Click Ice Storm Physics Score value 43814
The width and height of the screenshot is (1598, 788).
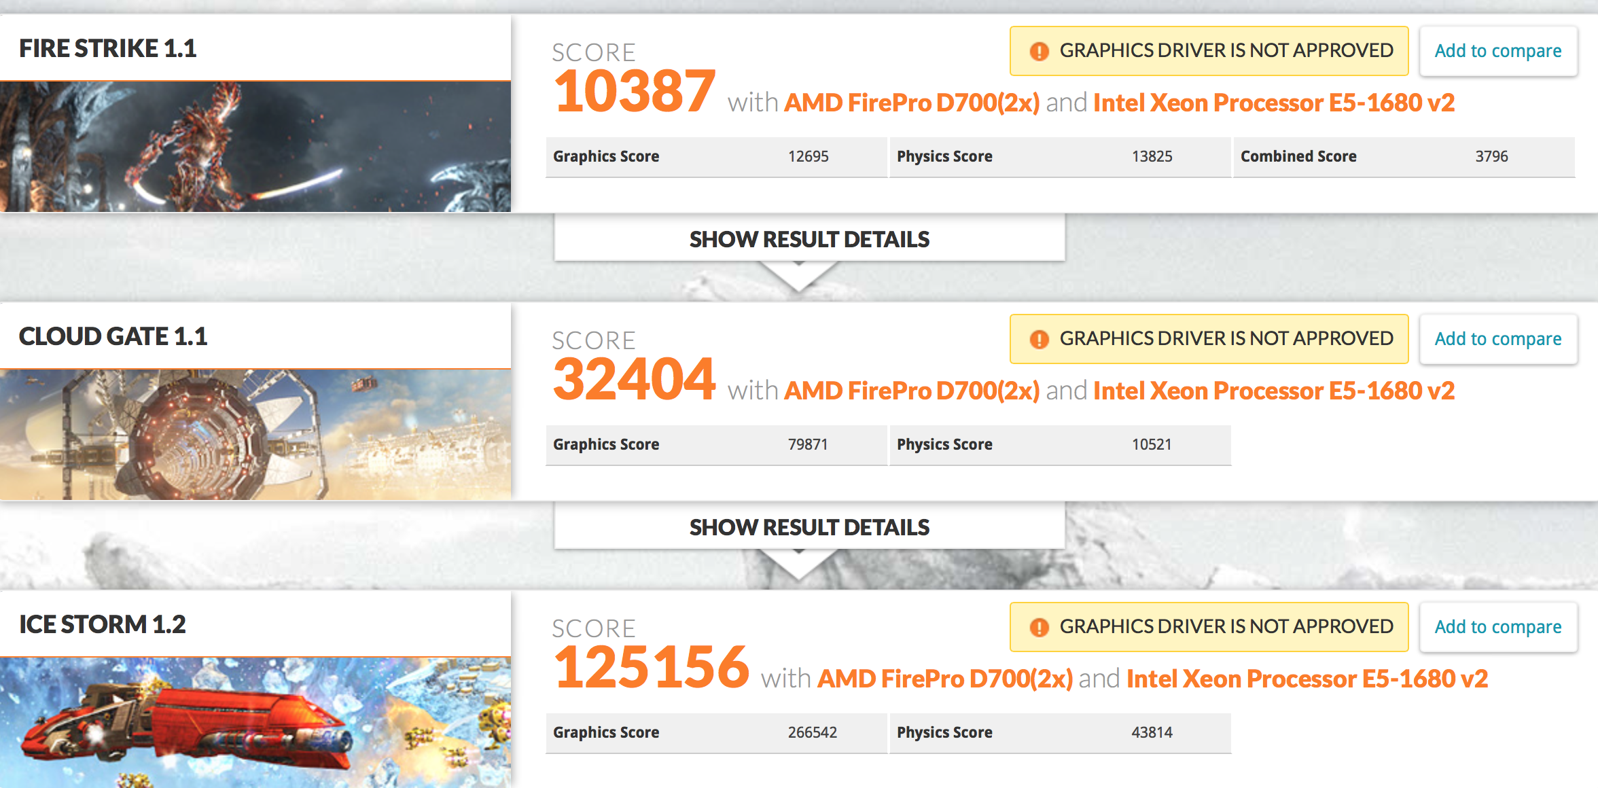(1152, 732)
